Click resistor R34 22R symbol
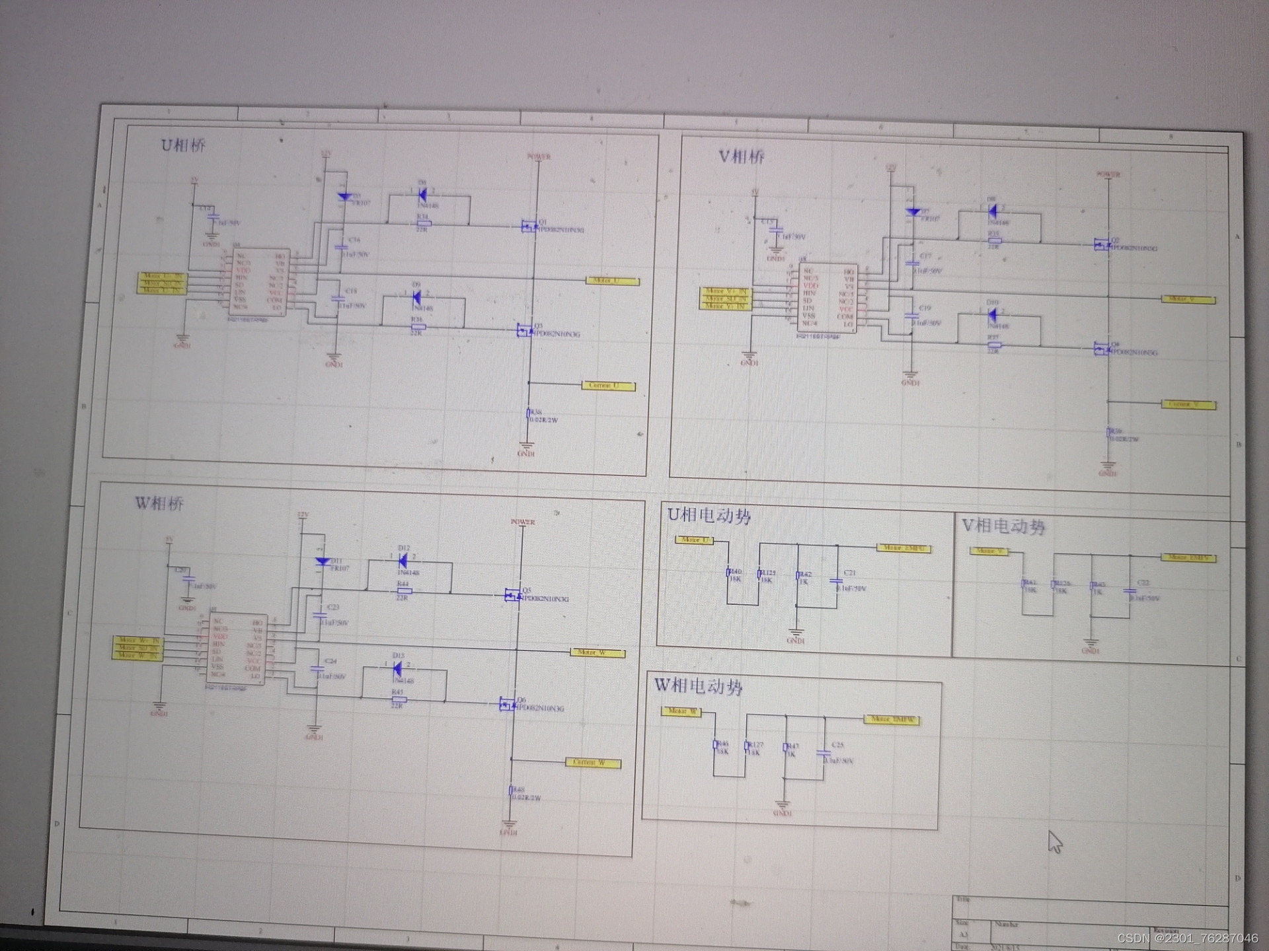1269x951 pixels. click(424, 224)
